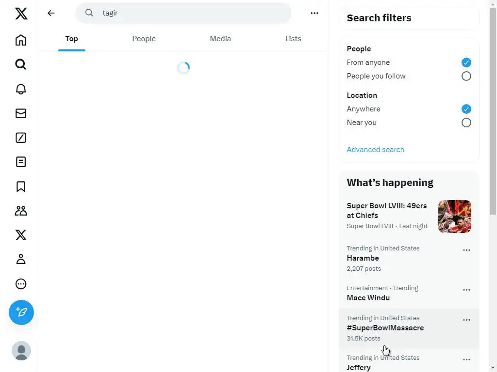The width and height of the screenshot is (497, 372).
Task: Open Lists icon in sidebar
Action: [x=21, y=162]
